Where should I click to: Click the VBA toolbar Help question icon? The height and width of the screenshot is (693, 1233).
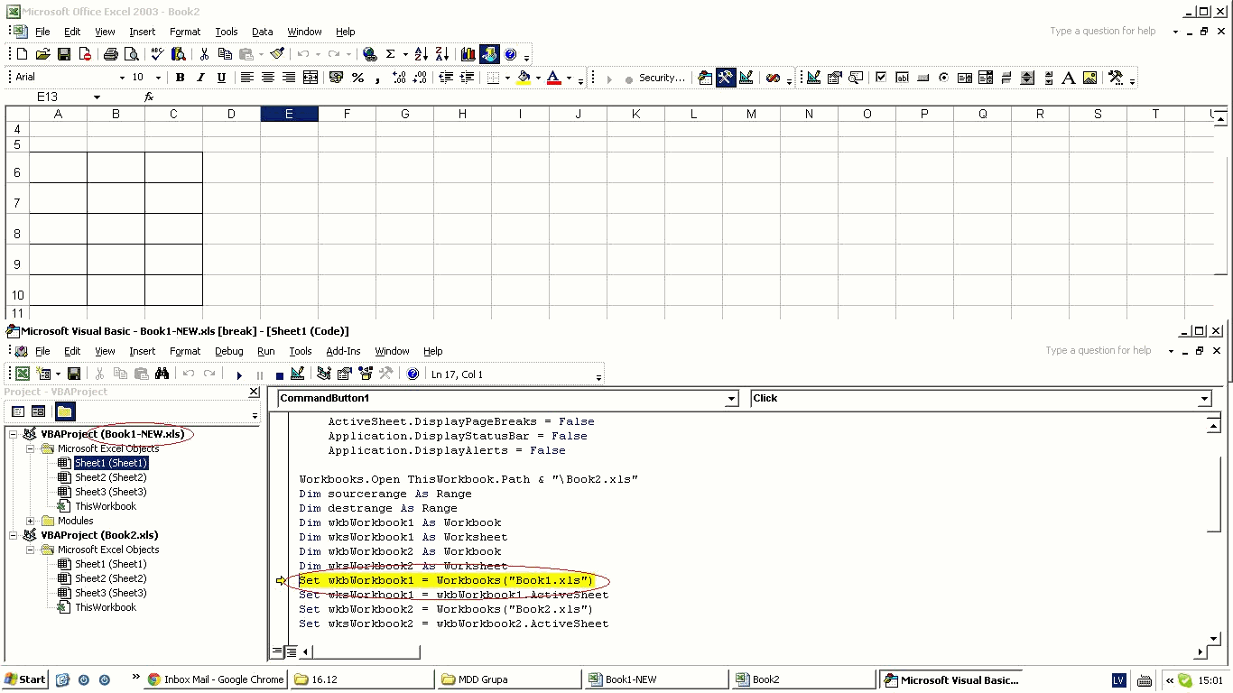413,374
